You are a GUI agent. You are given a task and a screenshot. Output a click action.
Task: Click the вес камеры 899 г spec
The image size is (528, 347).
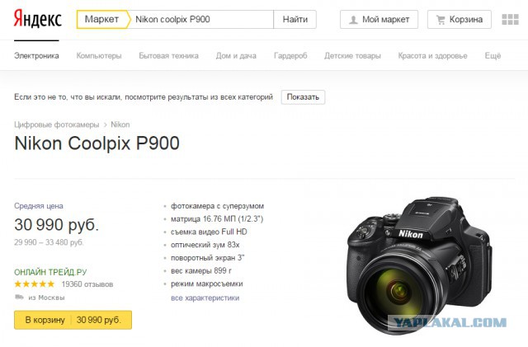point(201,271)
